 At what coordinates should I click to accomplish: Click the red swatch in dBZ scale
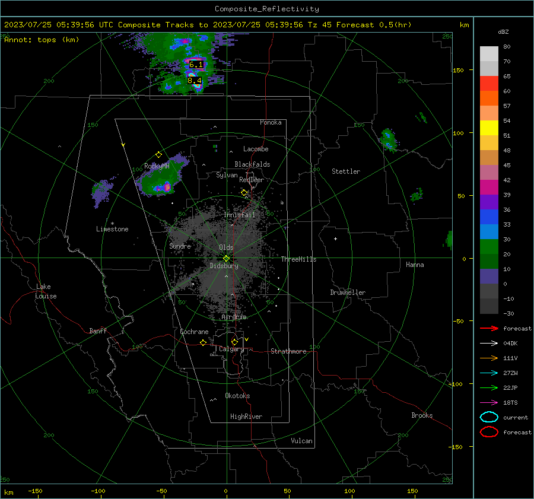[489, 83]
